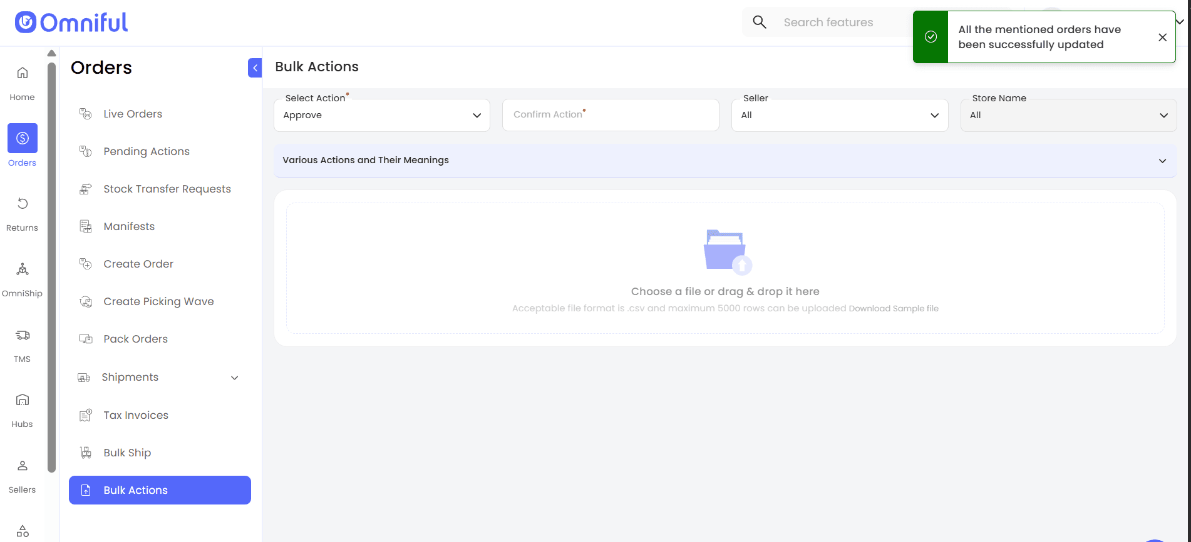Click the Home icon in the sidebar
The width and height of the screenshot is (1191, 542).
click(23, 73)
